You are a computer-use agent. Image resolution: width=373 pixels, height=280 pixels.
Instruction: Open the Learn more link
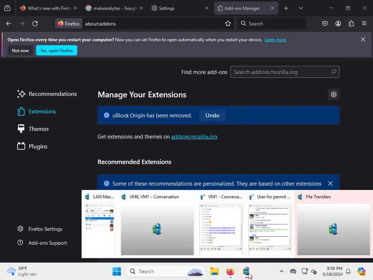coord(275,40)
